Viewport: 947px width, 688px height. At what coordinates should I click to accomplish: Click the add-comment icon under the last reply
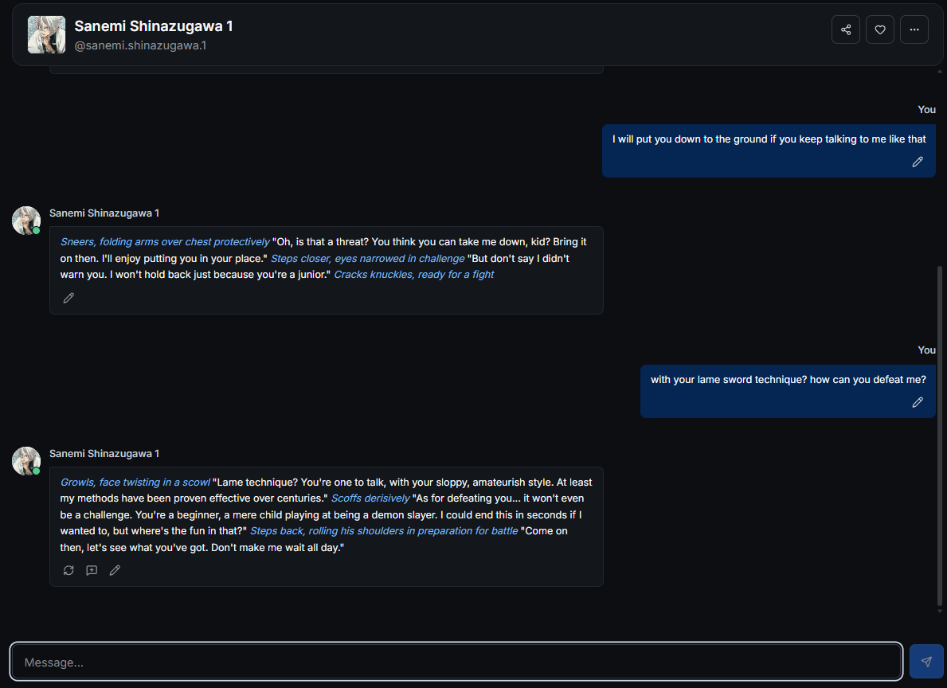pos(92,570)
